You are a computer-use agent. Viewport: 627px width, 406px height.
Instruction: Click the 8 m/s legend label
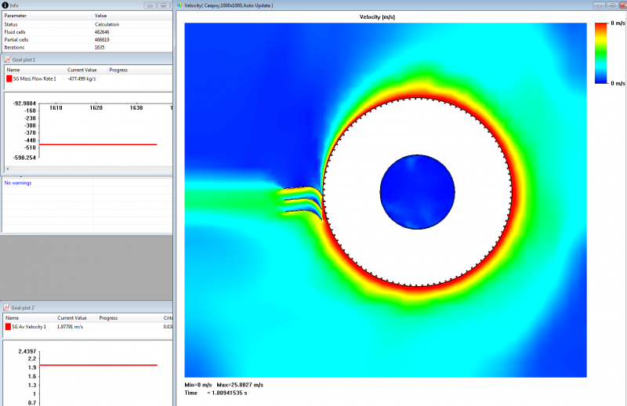[x=618, y=24]
